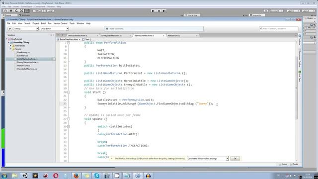Open Skype from the taskbar
Image resolution: width=318 pixels, height=179 pixels.
97,176
